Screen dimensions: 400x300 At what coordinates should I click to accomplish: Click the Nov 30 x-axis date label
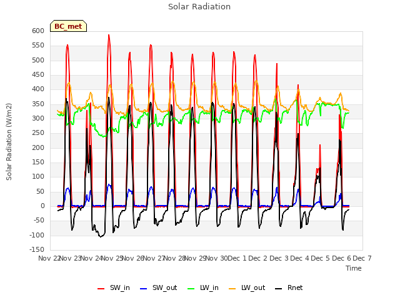[x=216, y=258]
